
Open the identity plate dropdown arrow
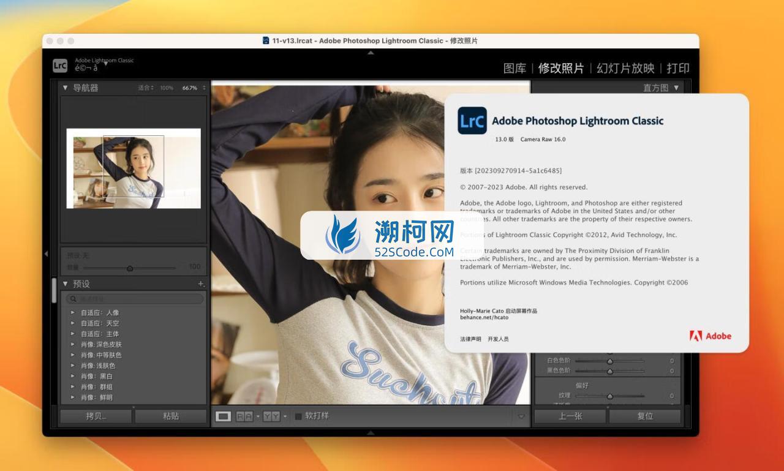point(105,63)
